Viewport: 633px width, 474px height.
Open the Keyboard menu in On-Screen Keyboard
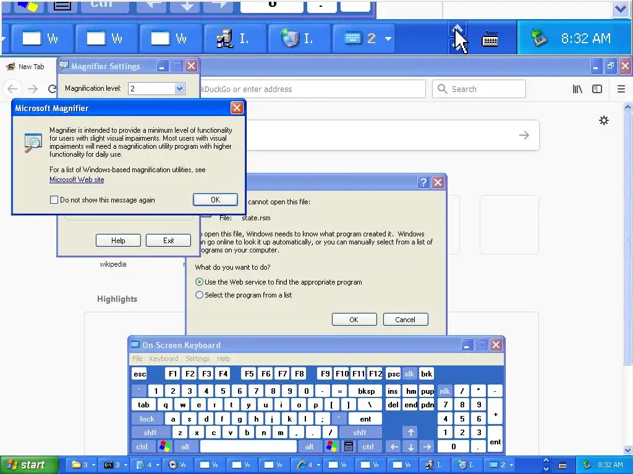[163, 359]
